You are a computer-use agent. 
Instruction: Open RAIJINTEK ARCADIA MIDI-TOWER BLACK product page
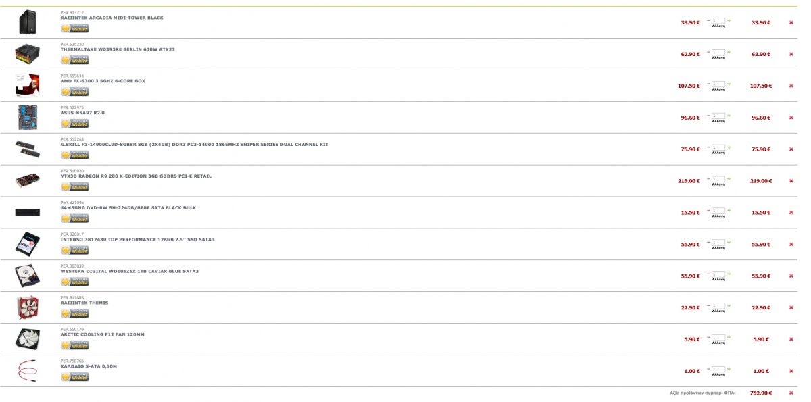click(x=112, y=18)
